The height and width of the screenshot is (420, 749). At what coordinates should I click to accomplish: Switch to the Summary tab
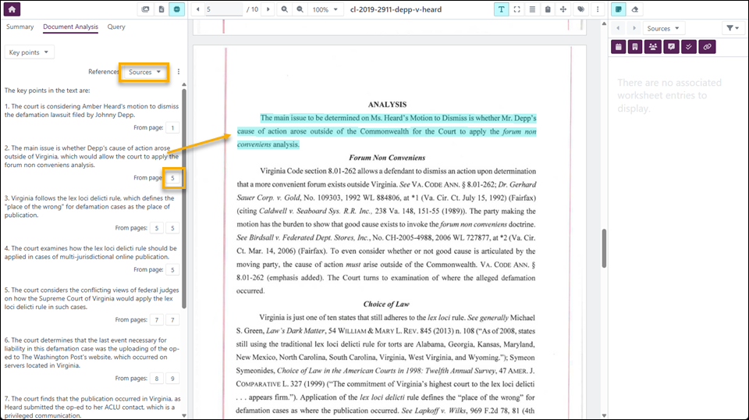coord(20,27)
